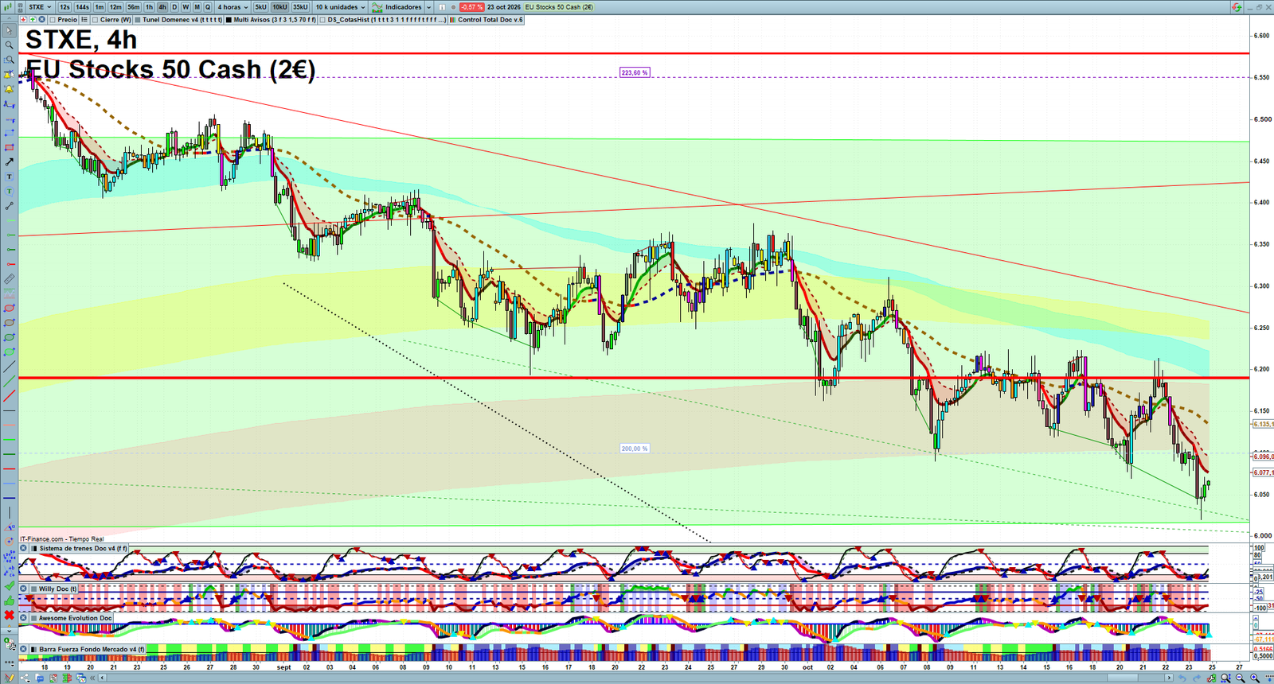Toggle the Precio checkbox
Screen dimensions: 1274x684
(x=53, y=20)
